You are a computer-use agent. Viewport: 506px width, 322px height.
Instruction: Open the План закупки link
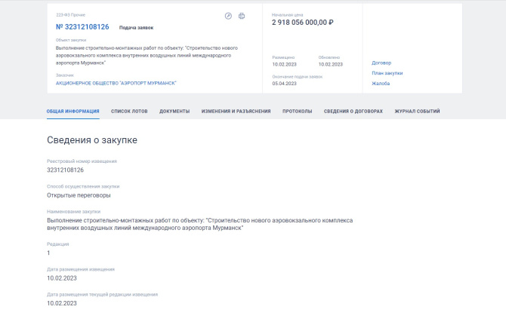tap(387, 73)
